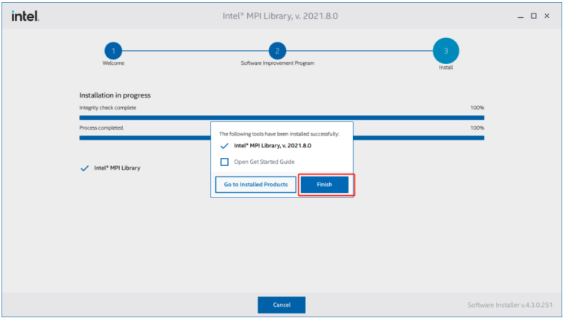This screenshot has width=566, height=321.
Task: Click step 1 Welcome circle
Action: 113,51
